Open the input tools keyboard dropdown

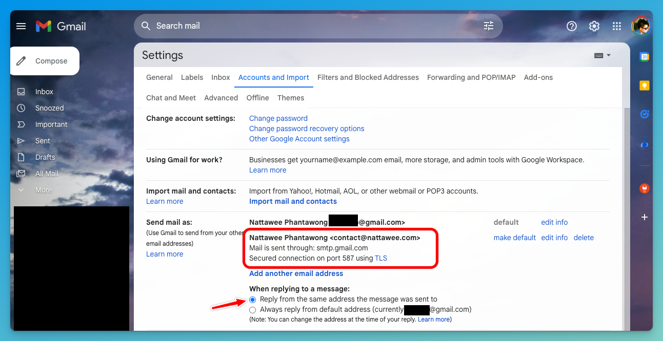pos(602,55)
